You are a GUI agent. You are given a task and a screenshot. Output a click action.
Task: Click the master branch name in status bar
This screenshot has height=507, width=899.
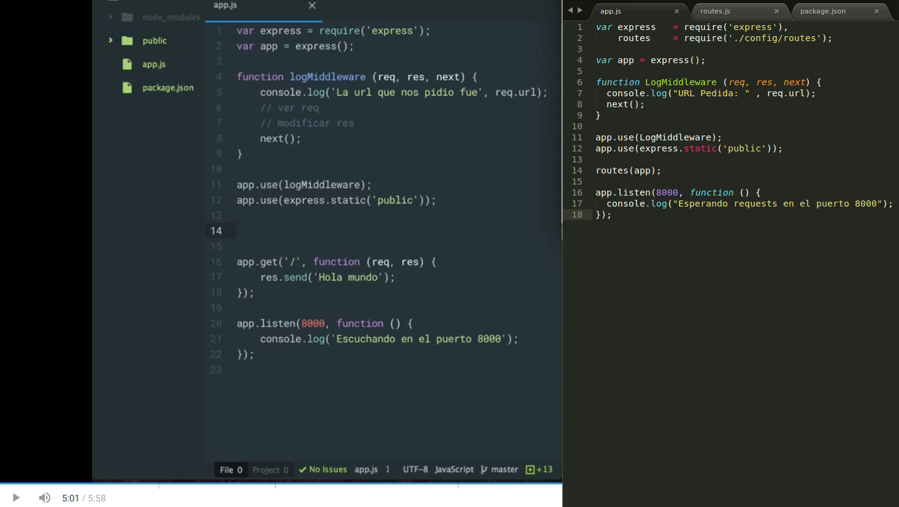[505, 470]
